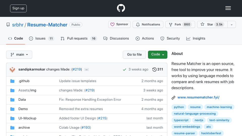The height and width of the screenshot is (136, 242).
Task: Open the archive folder
Action: [x=24, y=127]
